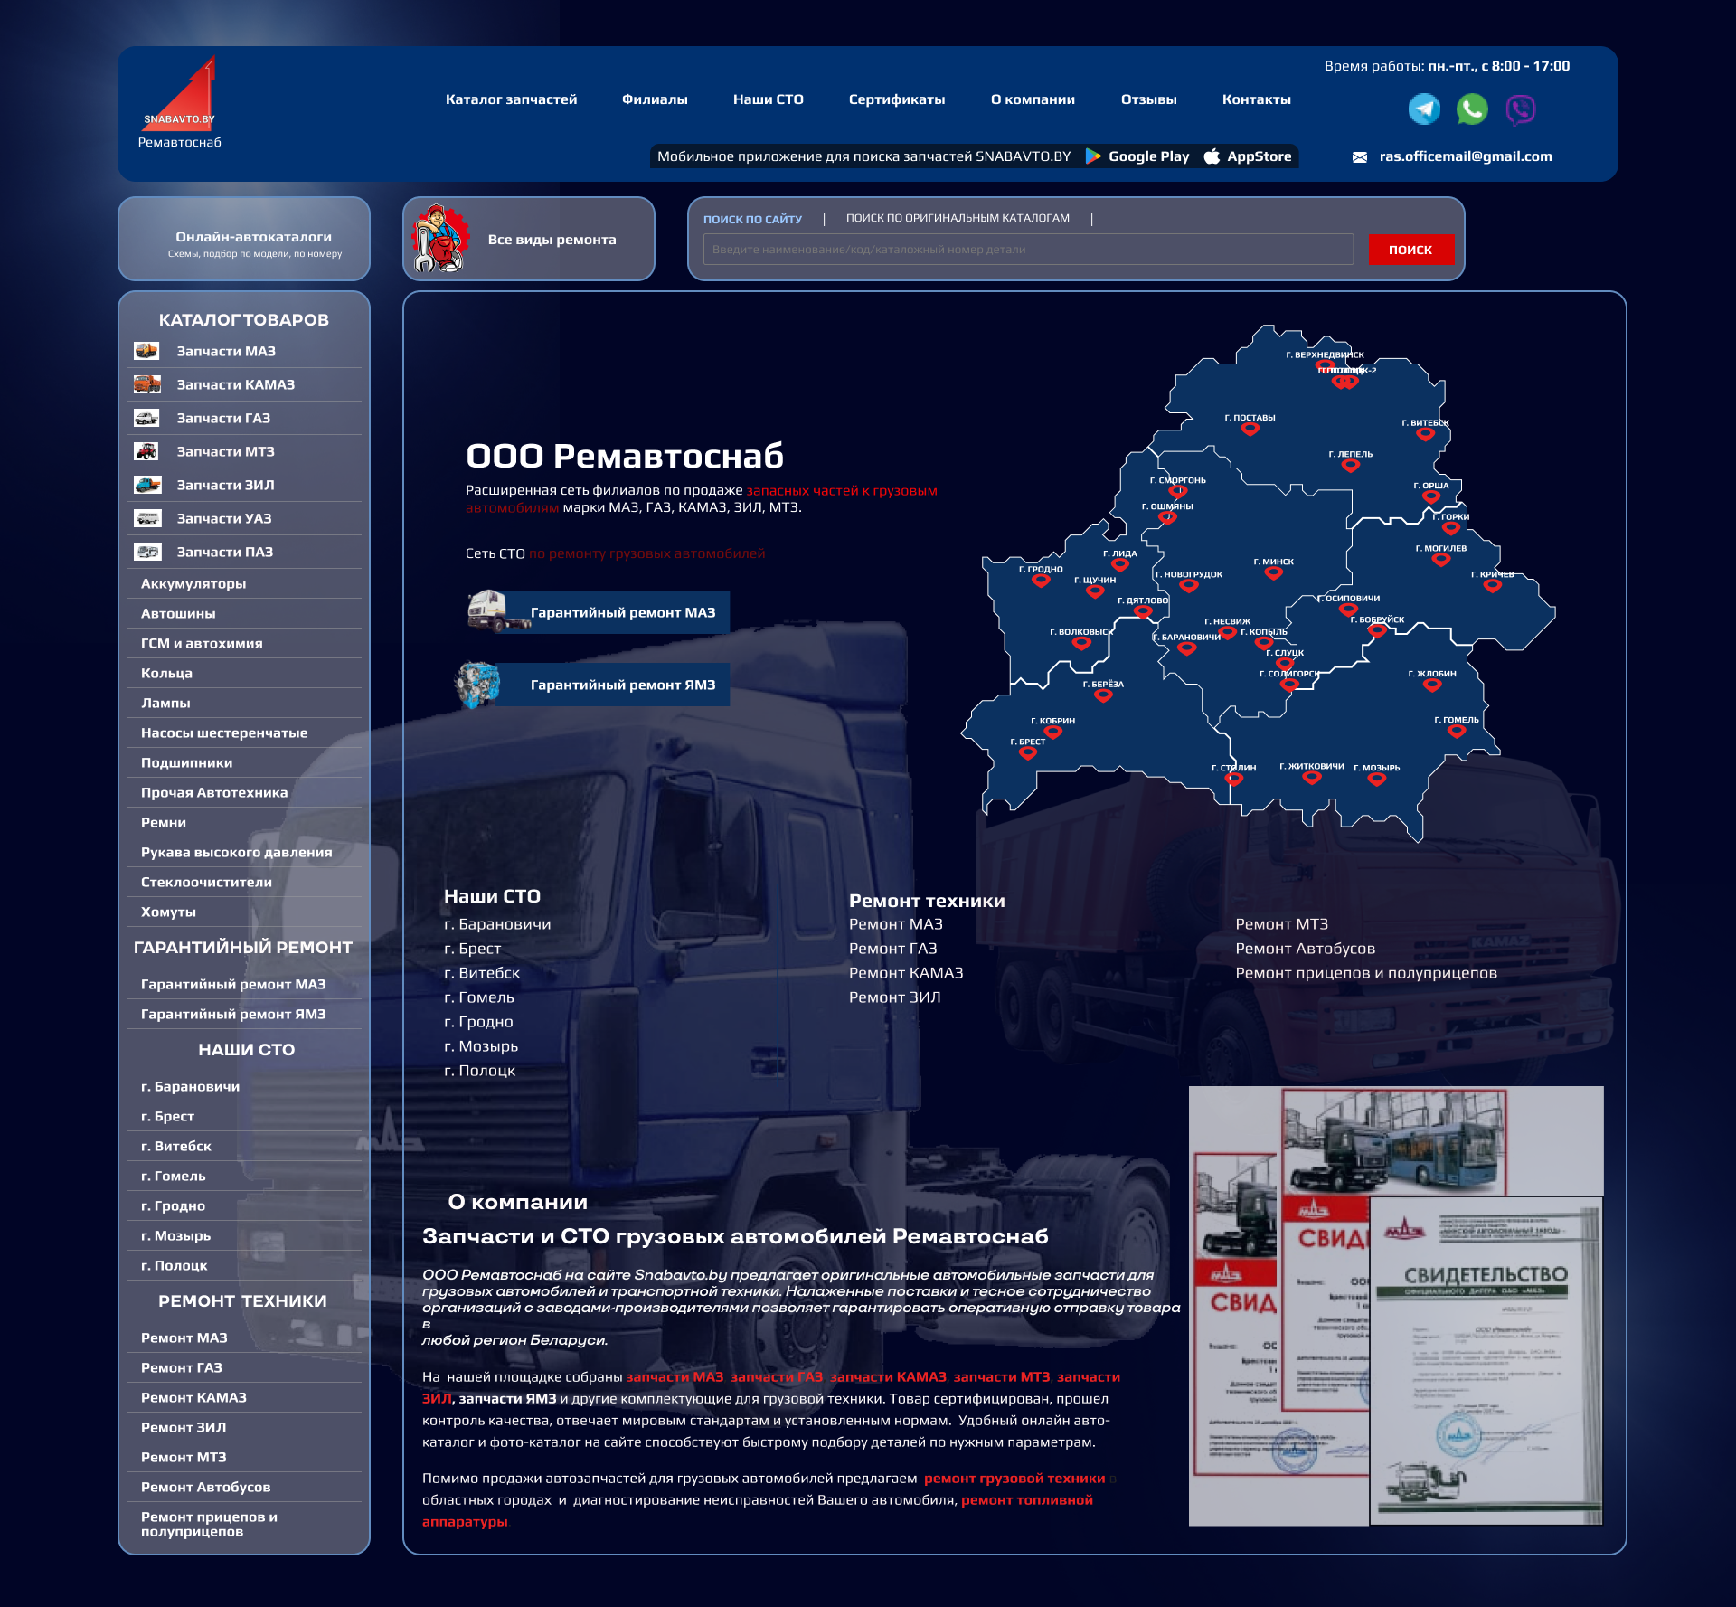Click the Гродно map pin
1736x1607 pixels.
[x=1041, y=581]
